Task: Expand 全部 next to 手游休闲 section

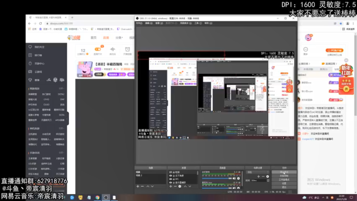Action: coord(61,153)
